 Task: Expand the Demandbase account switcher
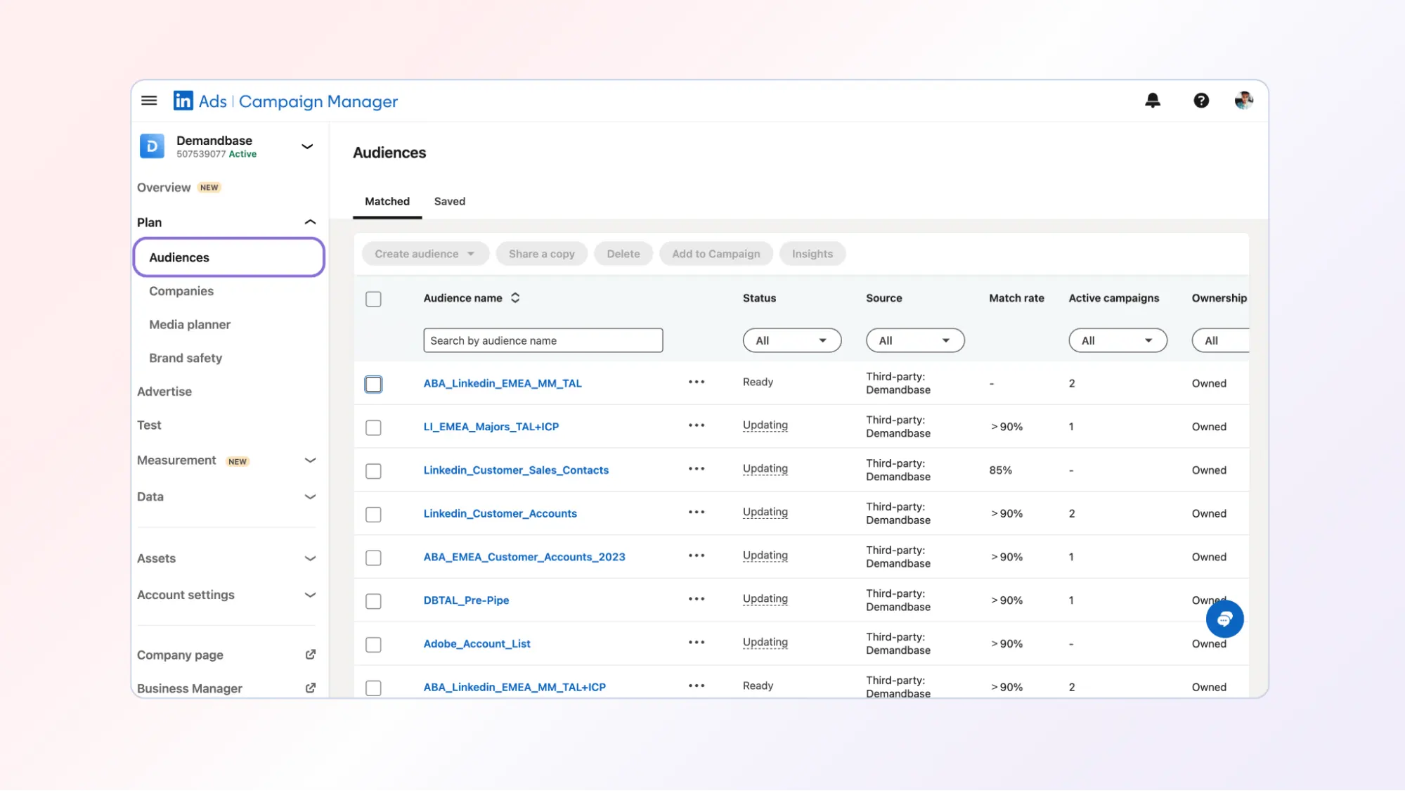coord(307,146)
